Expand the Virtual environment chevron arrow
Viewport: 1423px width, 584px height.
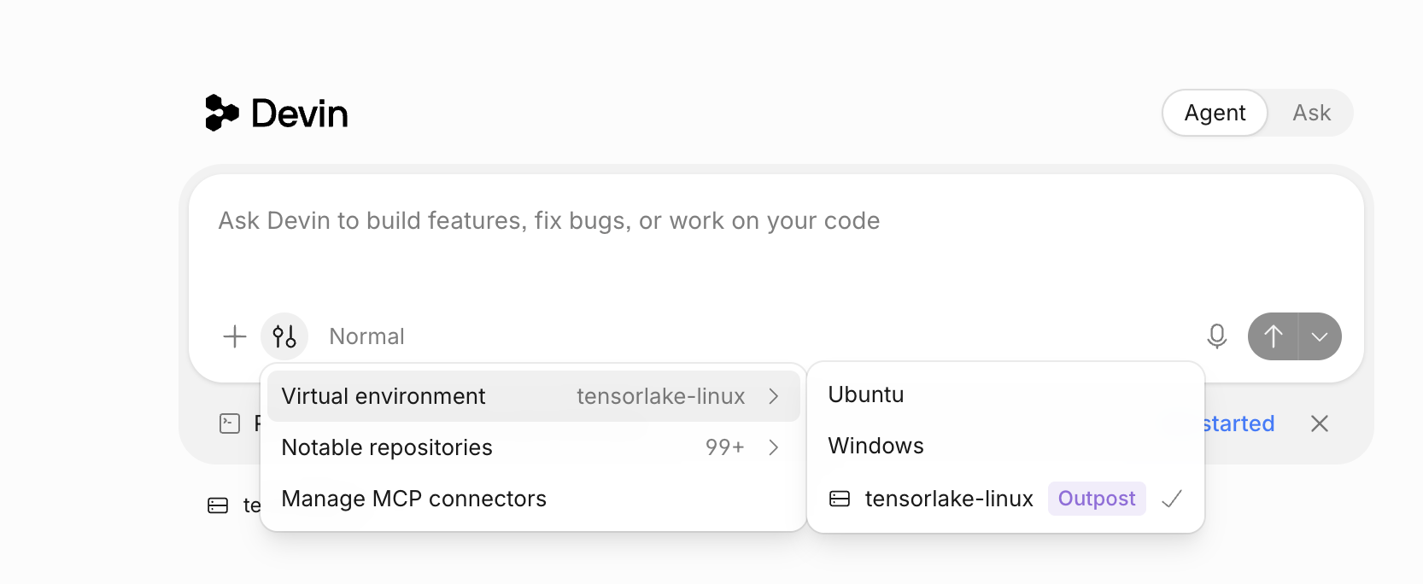pos(774,396)
